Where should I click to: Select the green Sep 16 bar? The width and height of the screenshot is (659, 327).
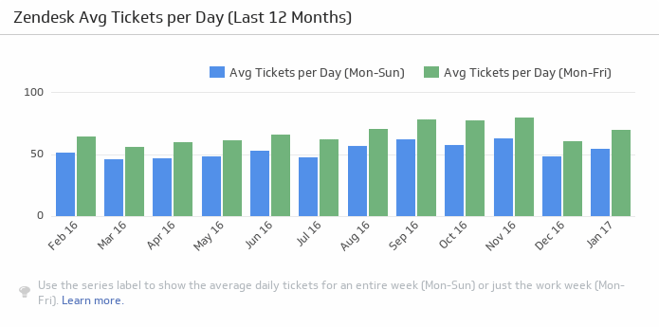point(427,168)
